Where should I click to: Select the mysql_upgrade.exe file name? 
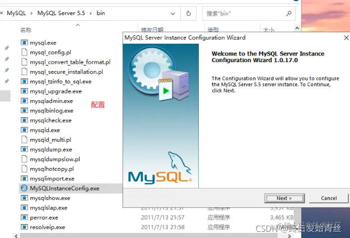click(56, 91)
